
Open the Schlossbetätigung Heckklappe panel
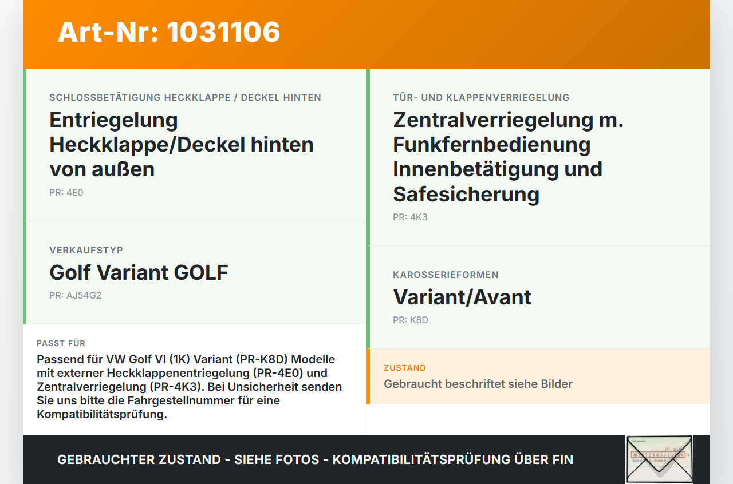(x=186, y=97)
